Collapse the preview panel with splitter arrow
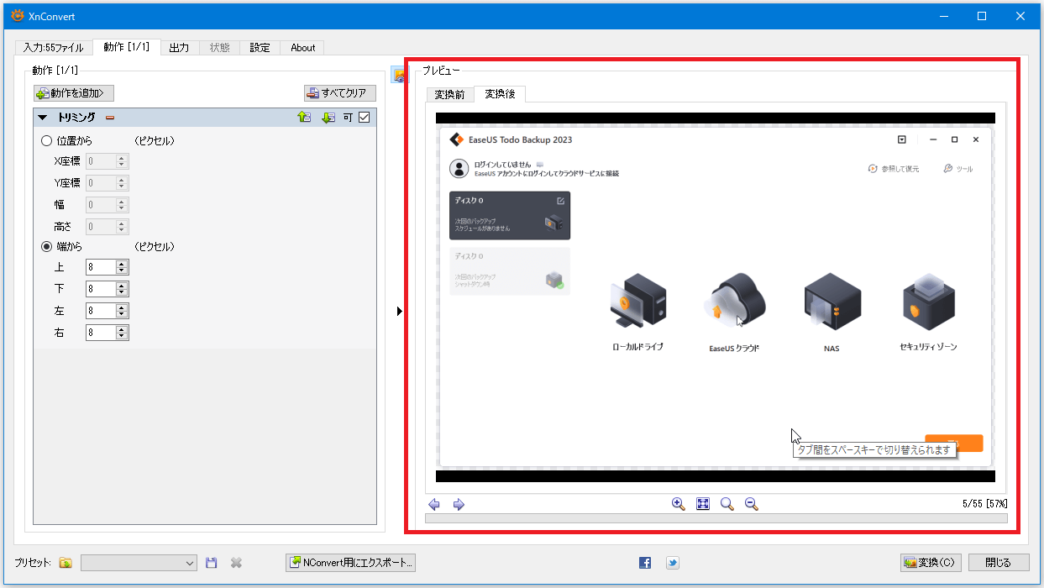The image size is (1044, 588). [x=399, y=312]
